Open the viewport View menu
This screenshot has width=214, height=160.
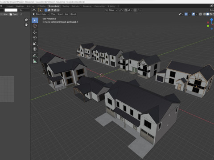53,14
